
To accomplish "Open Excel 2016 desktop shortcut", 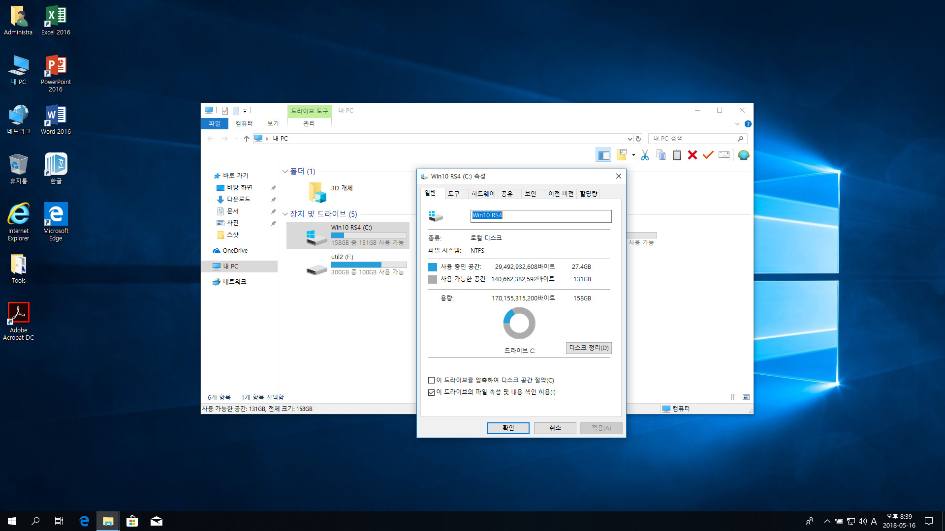I will point(56,21).
